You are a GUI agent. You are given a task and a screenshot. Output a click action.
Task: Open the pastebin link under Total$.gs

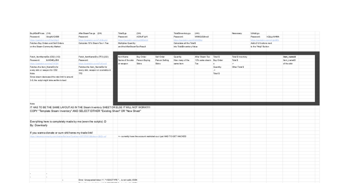click(x=133, y=40)
